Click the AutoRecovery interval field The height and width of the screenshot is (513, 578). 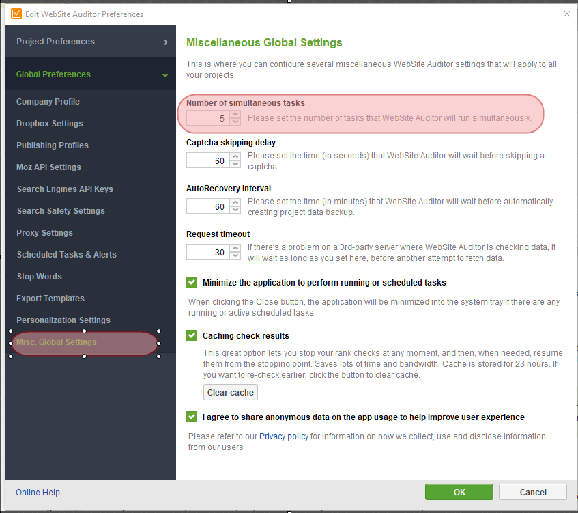[x=208, y=206]
